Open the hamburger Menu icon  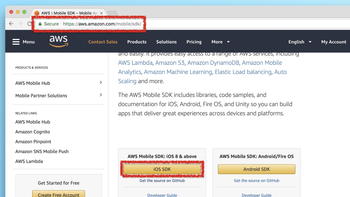16,42
